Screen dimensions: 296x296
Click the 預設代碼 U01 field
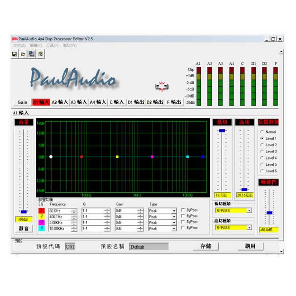(x=70, y=247)
